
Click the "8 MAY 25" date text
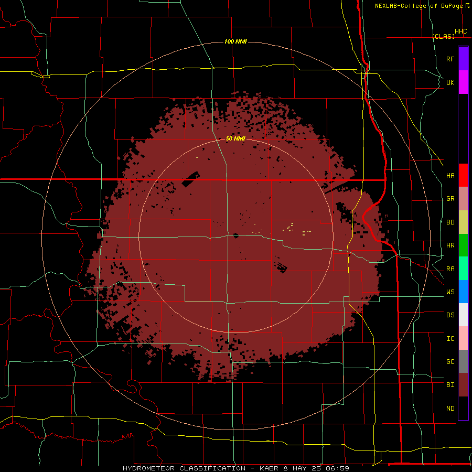pyautogui.click(x=303, y=468)
